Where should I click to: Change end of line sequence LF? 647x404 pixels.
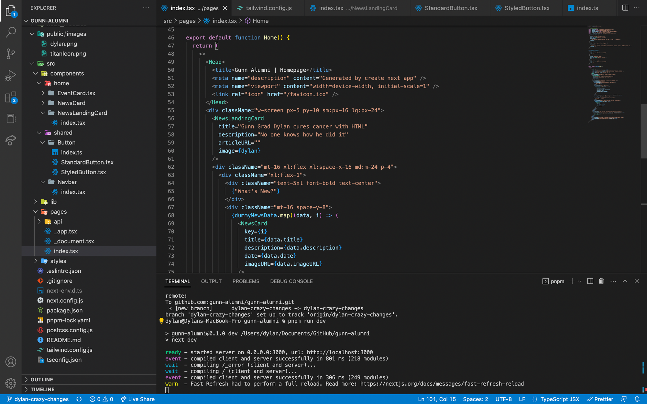click(x=522, y=399)
